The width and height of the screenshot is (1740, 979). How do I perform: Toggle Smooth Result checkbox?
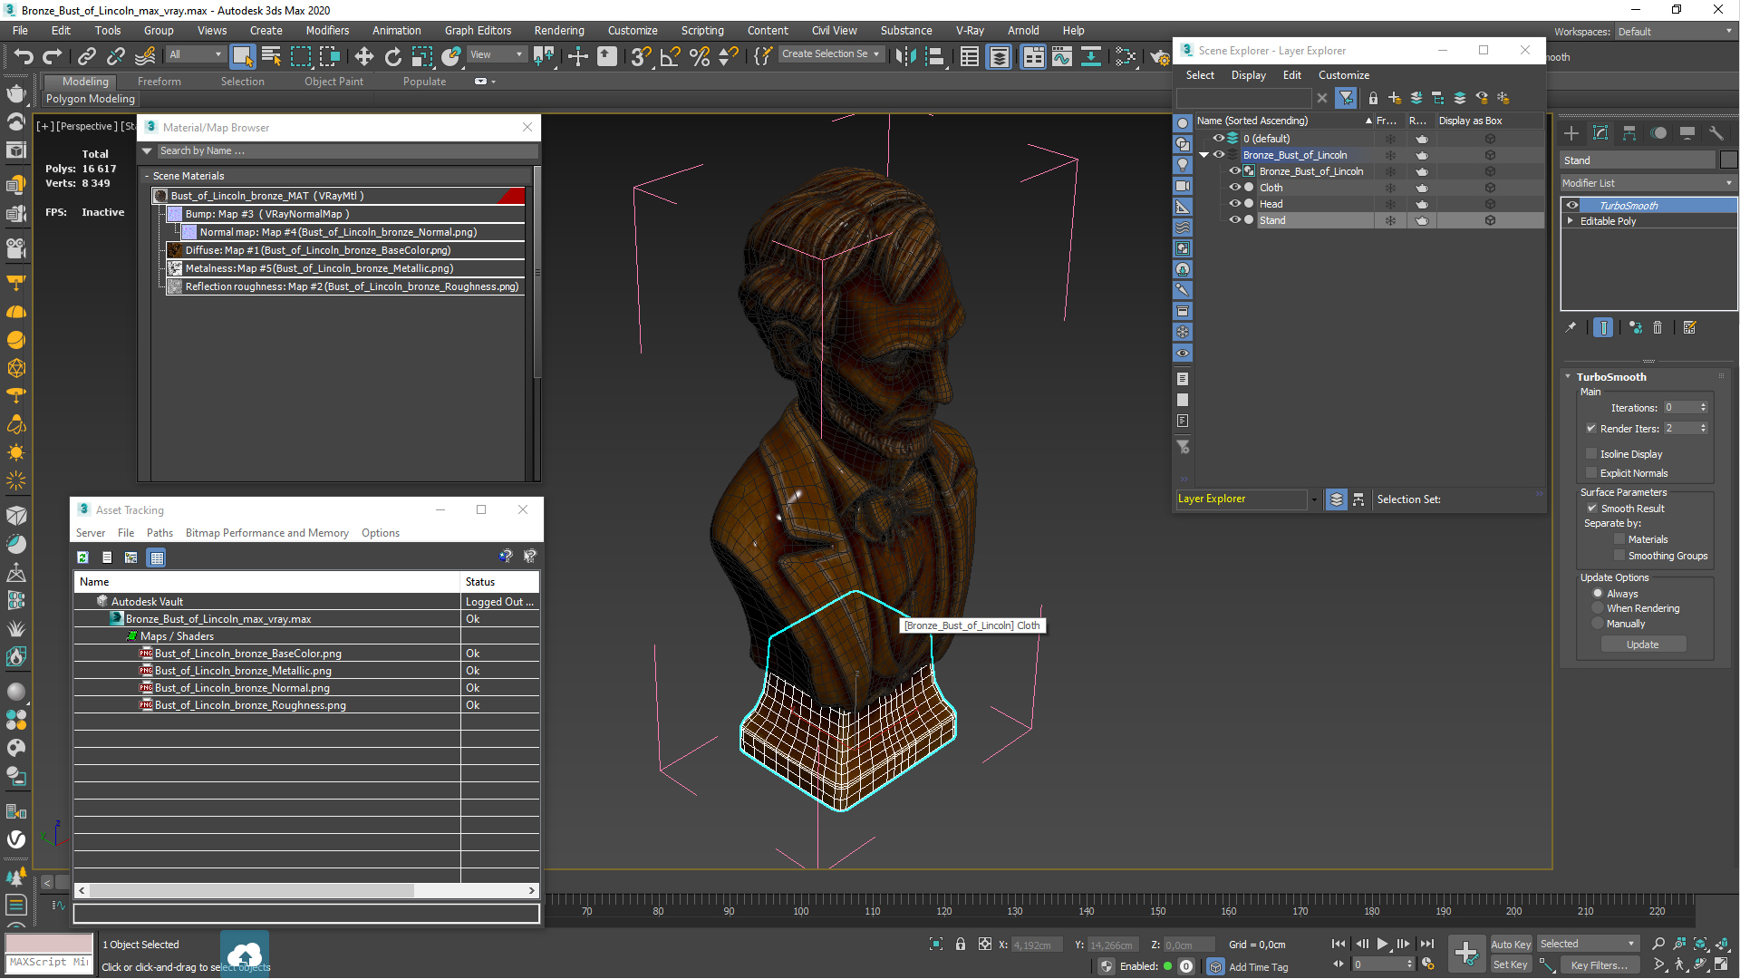pyautogui.click(x=1592, y=508)
